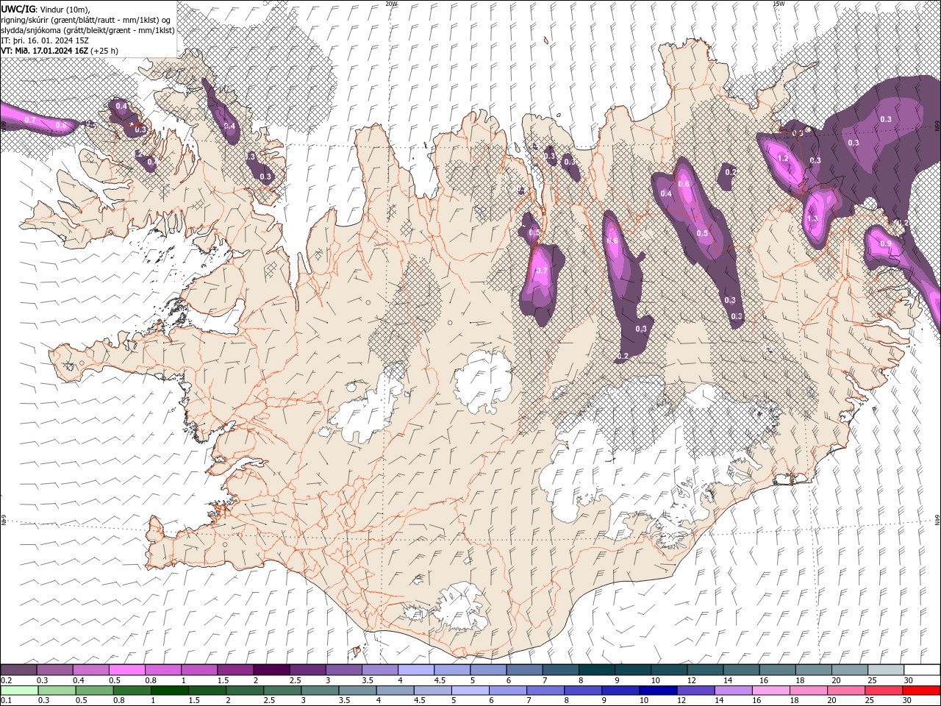Select the rigning/skúrir legend description line
Screen dimensions: 941x706
[87, 20]
